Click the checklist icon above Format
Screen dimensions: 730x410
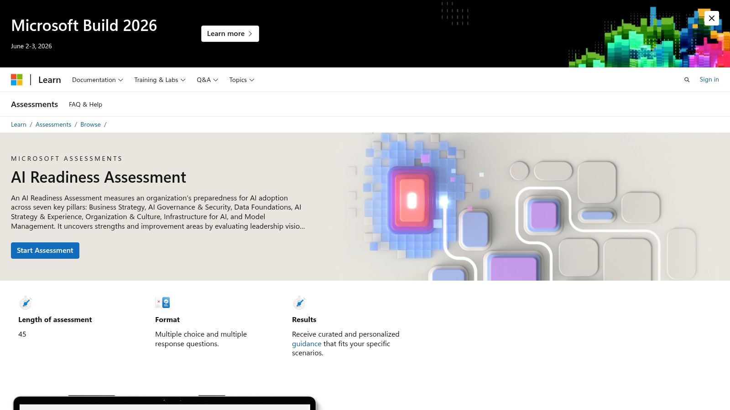tap(162, 302)
